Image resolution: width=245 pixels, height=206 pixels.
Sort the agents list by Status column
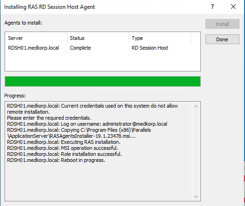coord(98,38)
